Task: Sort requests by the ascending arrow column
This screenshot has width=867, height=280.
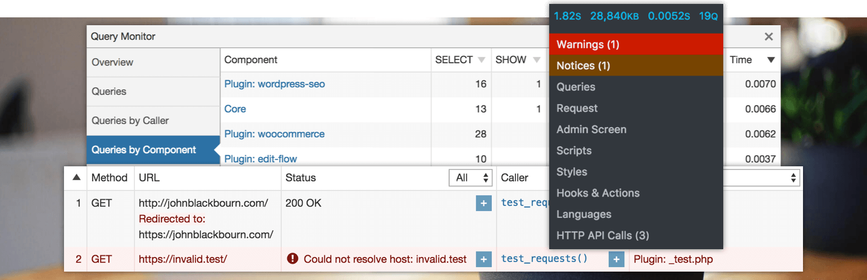Action: click(76, 178)
